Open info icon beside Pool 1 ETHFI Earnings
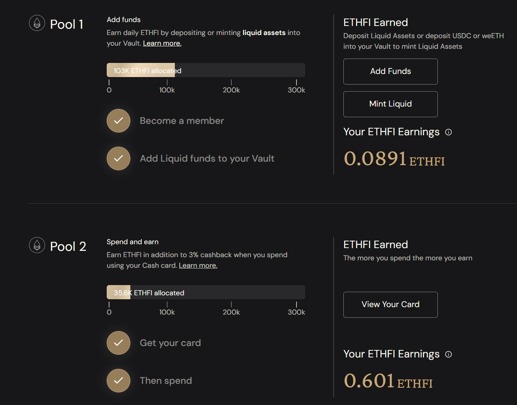 pos(448,132)
